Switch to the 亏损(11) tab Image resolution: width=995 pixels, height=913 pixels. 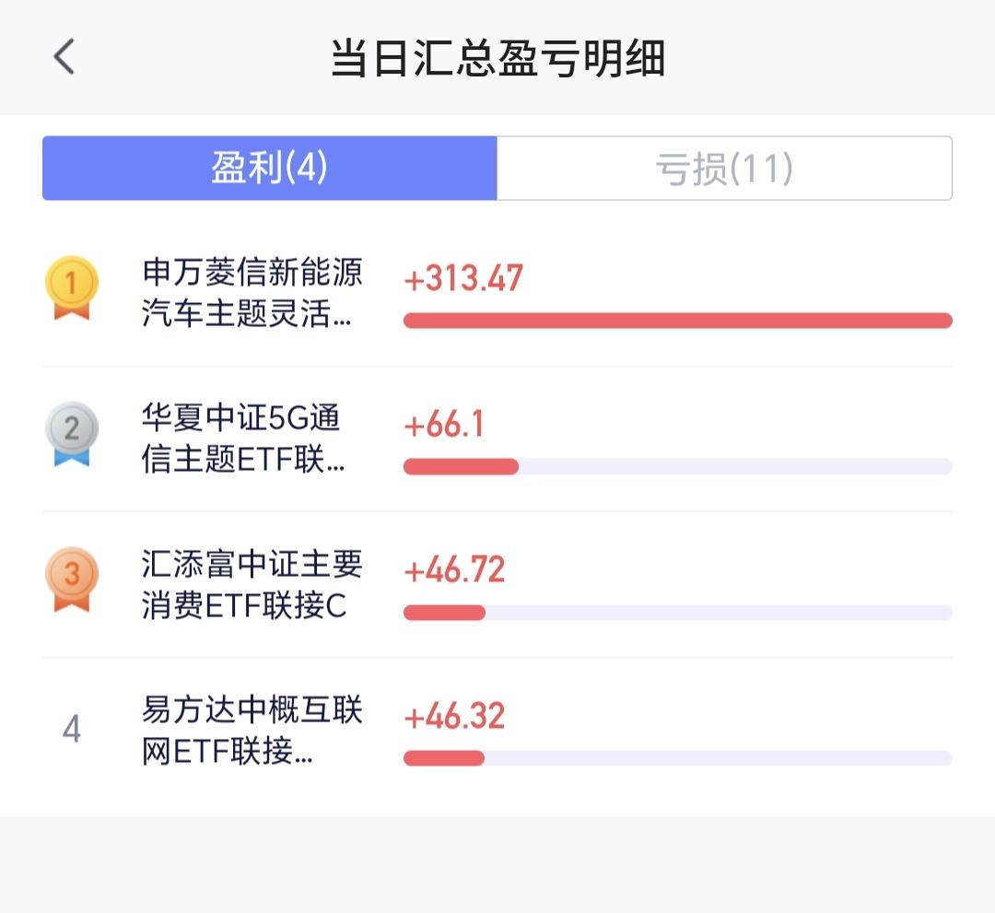(x=724, y=169)
